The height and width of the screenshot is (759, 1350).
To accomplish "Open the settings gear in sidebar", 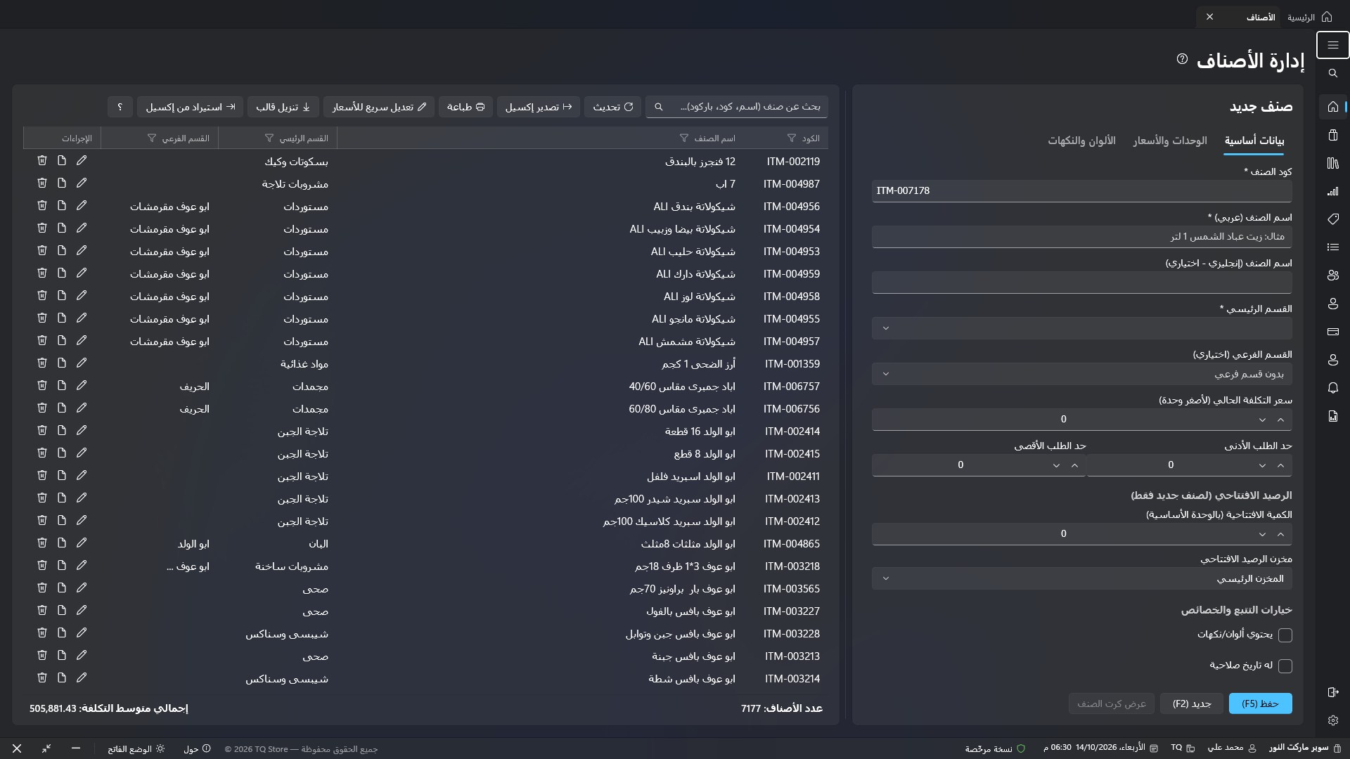I will (x=1332, y=720).
